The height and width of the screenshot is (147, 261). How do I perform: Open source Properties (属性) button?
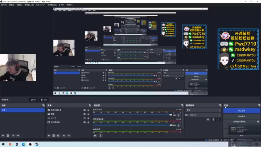click(x=34, y=100)
